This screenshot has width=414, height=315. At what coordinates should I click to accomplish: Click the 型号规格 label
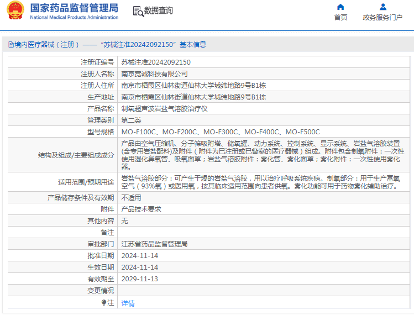101,132
